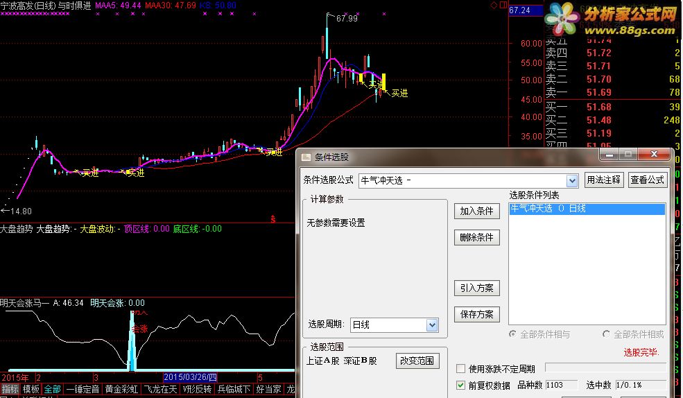Click the 卖一 51.69 quote row
The image size is (683, 398).
[x=612, y=92]
